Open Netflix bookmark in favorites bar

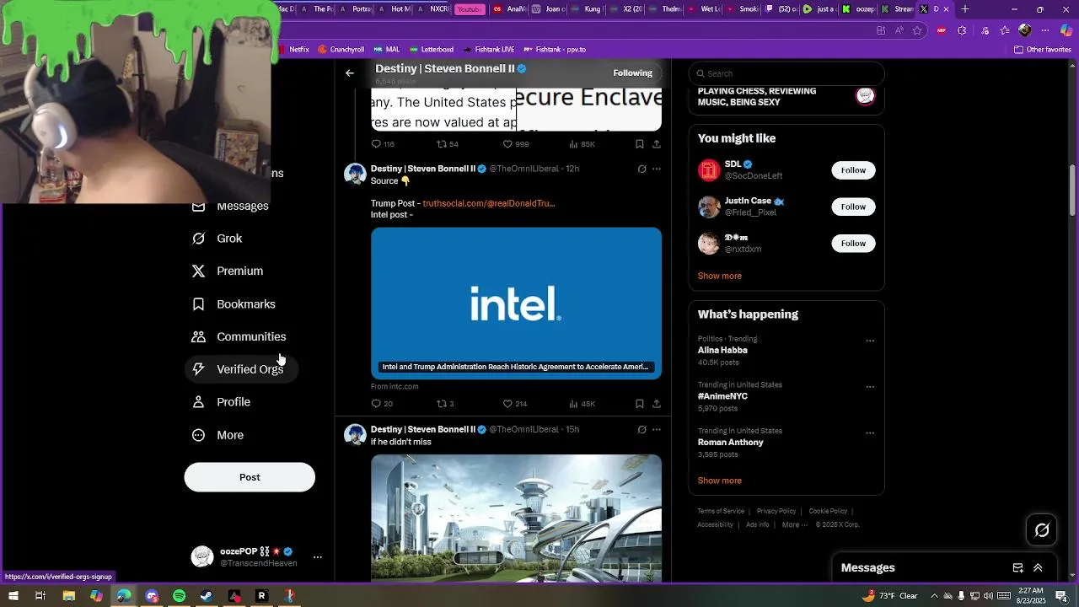294,50
